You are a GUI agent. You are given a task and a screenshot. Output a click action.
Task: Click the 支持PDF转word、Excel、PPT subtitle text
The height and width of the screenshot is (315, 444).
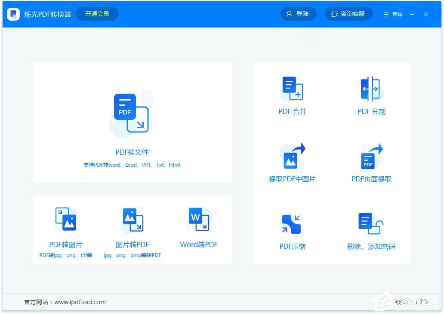(132, 165)
